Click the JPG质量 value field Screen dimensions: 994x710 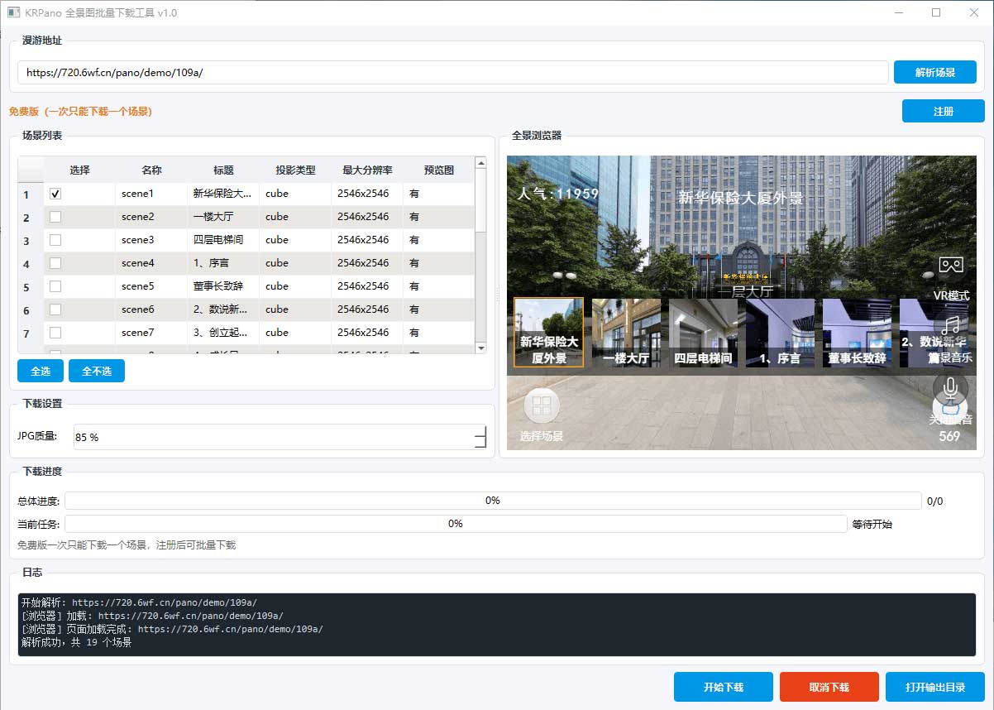(280, 437)
